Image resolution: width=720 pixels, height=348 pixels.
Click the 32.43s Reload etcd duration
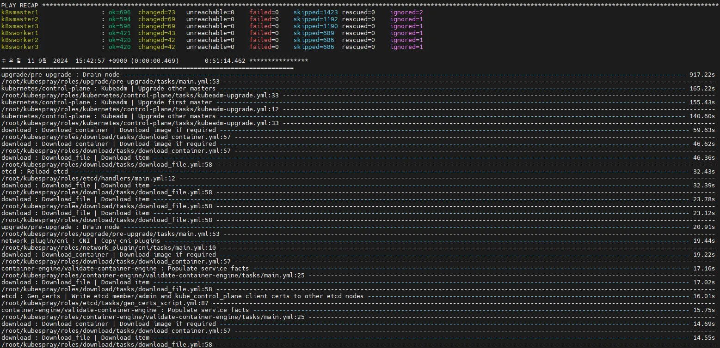click(x=704, y=172)
